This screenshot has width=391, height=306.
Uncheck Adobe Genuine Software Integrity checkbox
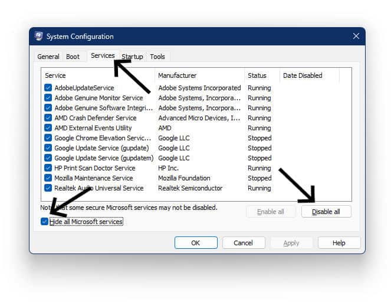pyautogui.click(x=48, y=108)
